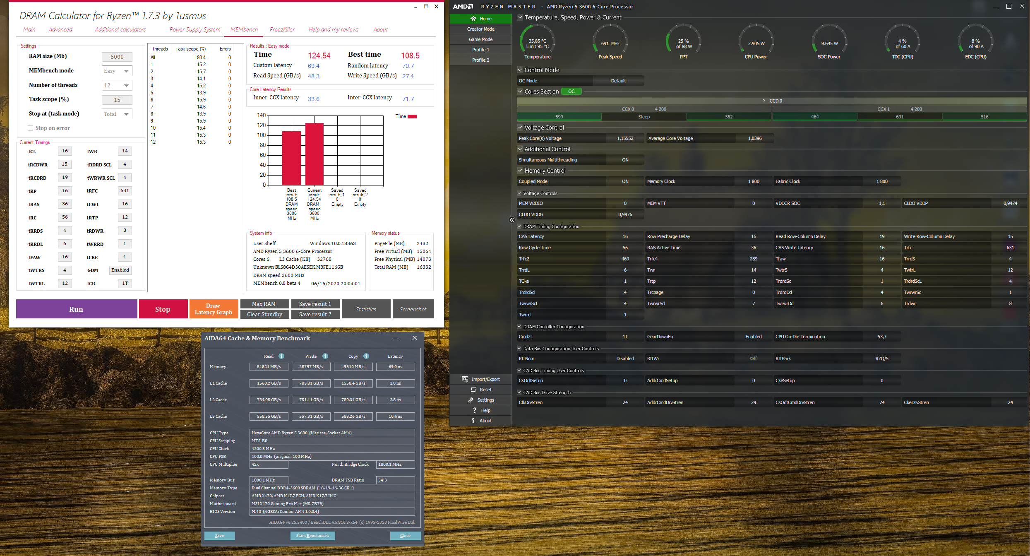
Task: Collapse the Voltage Control section
Action: click(x=520, y=128)
